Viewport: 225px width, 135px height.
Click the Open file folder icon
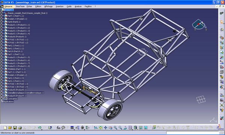[x=10, y=127]
